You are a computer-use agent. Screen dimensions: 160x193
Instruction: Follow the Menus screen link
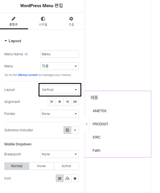pos(28,75)
